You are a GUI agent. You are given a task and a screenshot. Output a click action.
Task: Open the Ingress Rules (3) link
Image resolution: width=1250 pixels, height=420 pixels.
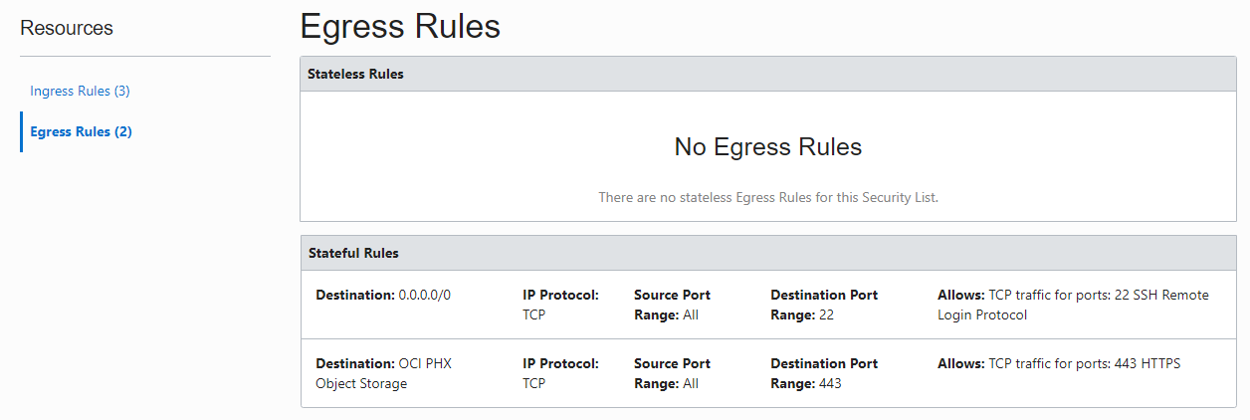point(80,91)
